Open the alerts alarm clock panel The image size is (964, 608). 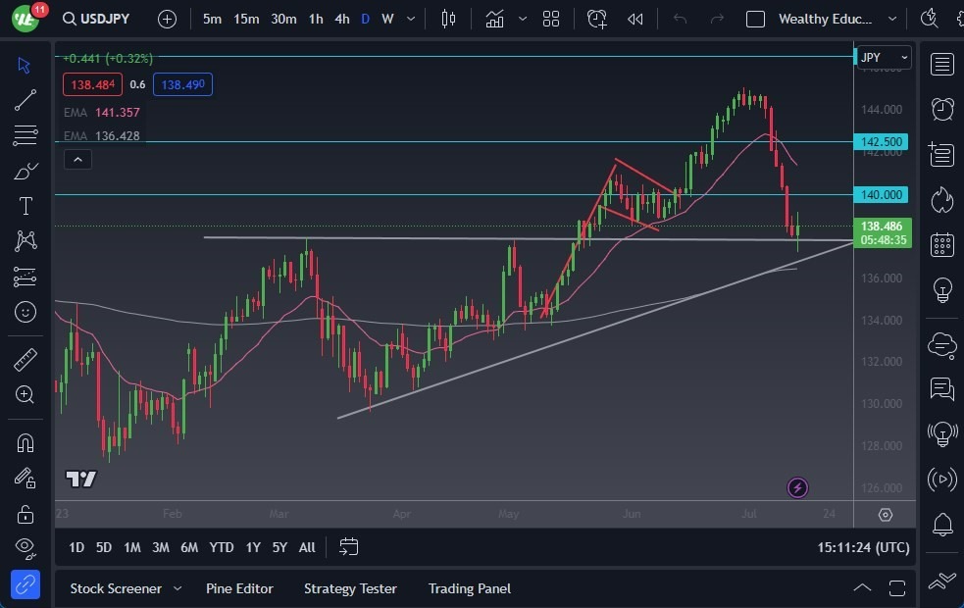coord(942,109)
